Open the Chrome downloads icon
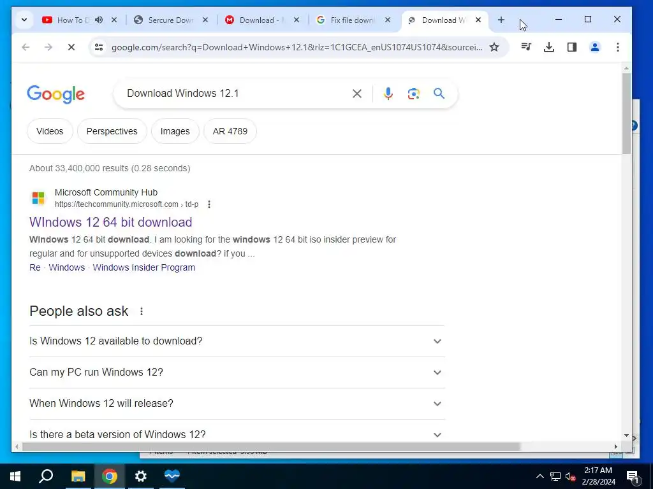The image size is (653, 489). 549,47
